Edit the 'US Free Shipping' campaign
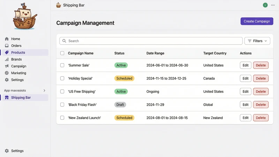Viewport: 279px width, 157px height. pos(246,91)
